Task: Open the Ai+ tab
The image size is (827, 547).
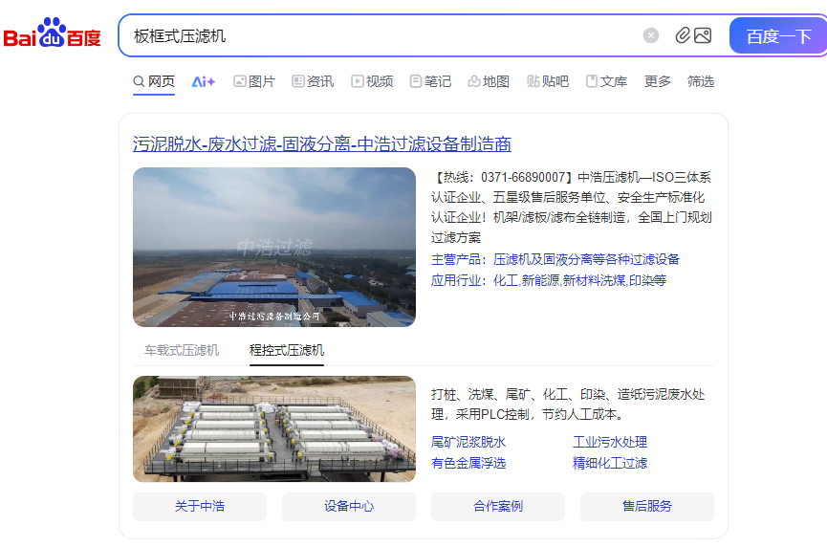Action: [203, 81]
